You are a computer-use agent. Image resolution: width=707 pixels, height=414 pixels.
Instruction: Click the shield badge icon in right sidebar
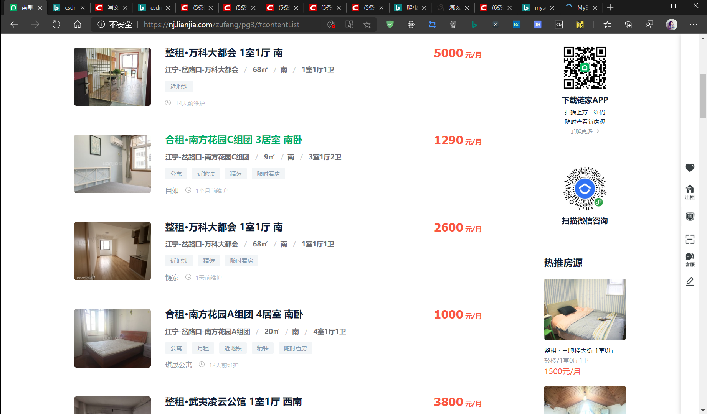click(690, 217)
